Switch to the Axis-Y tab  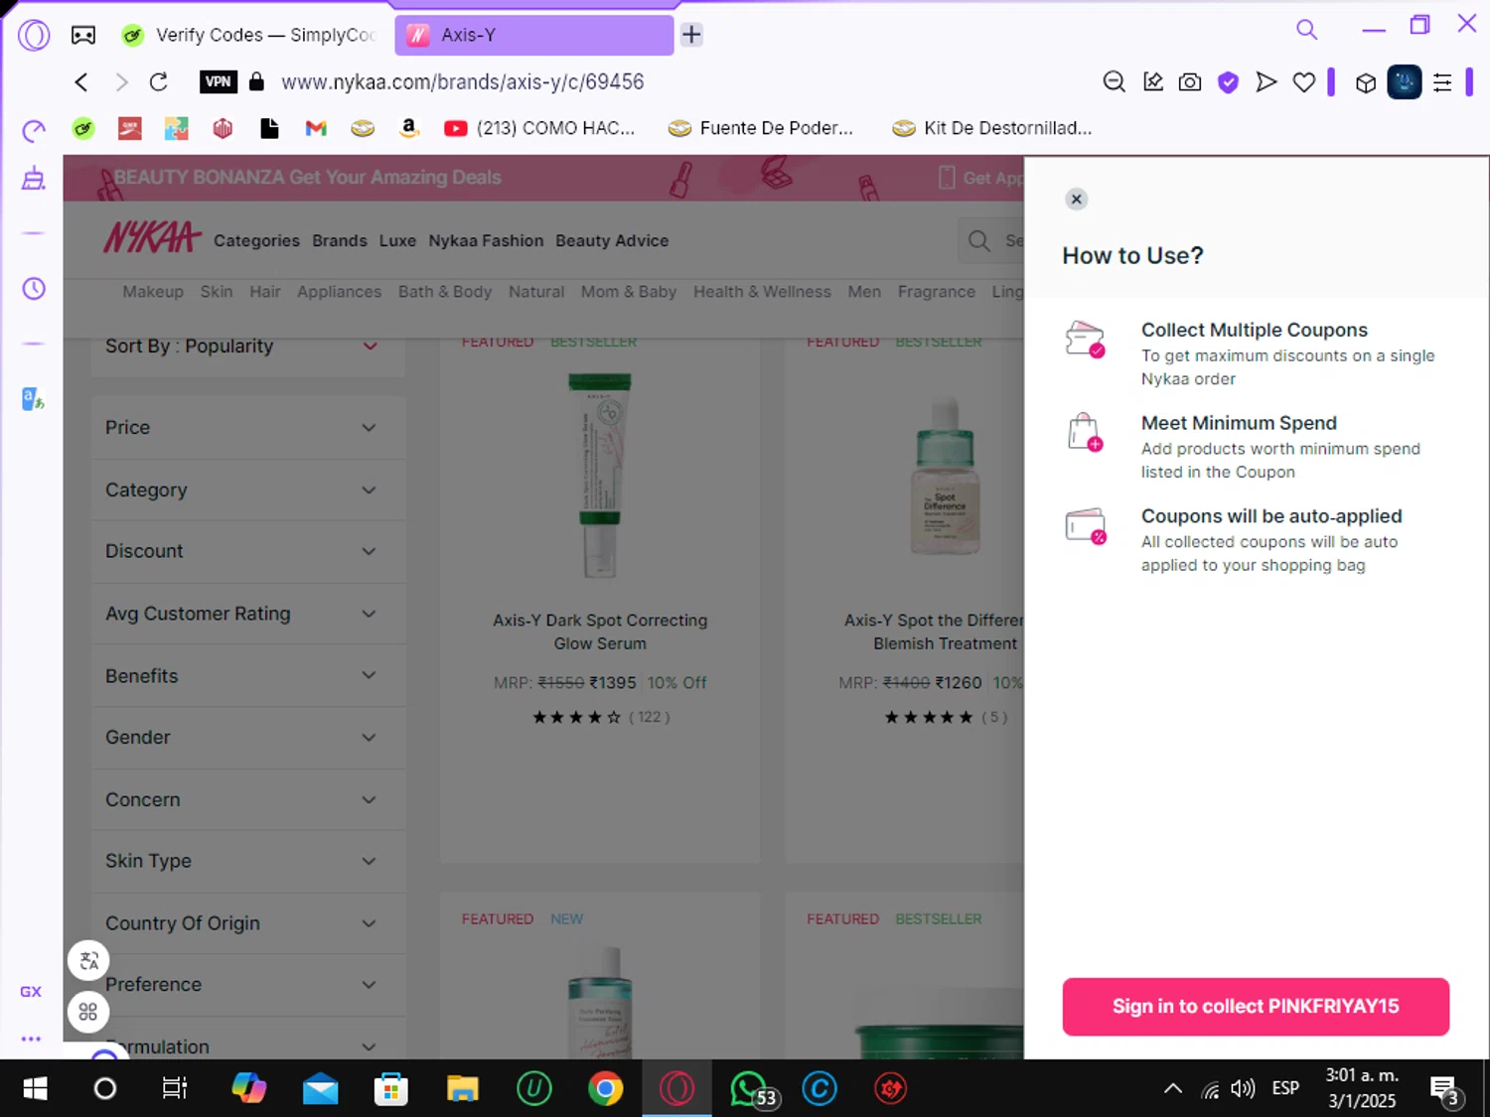(x=534, y=35)
